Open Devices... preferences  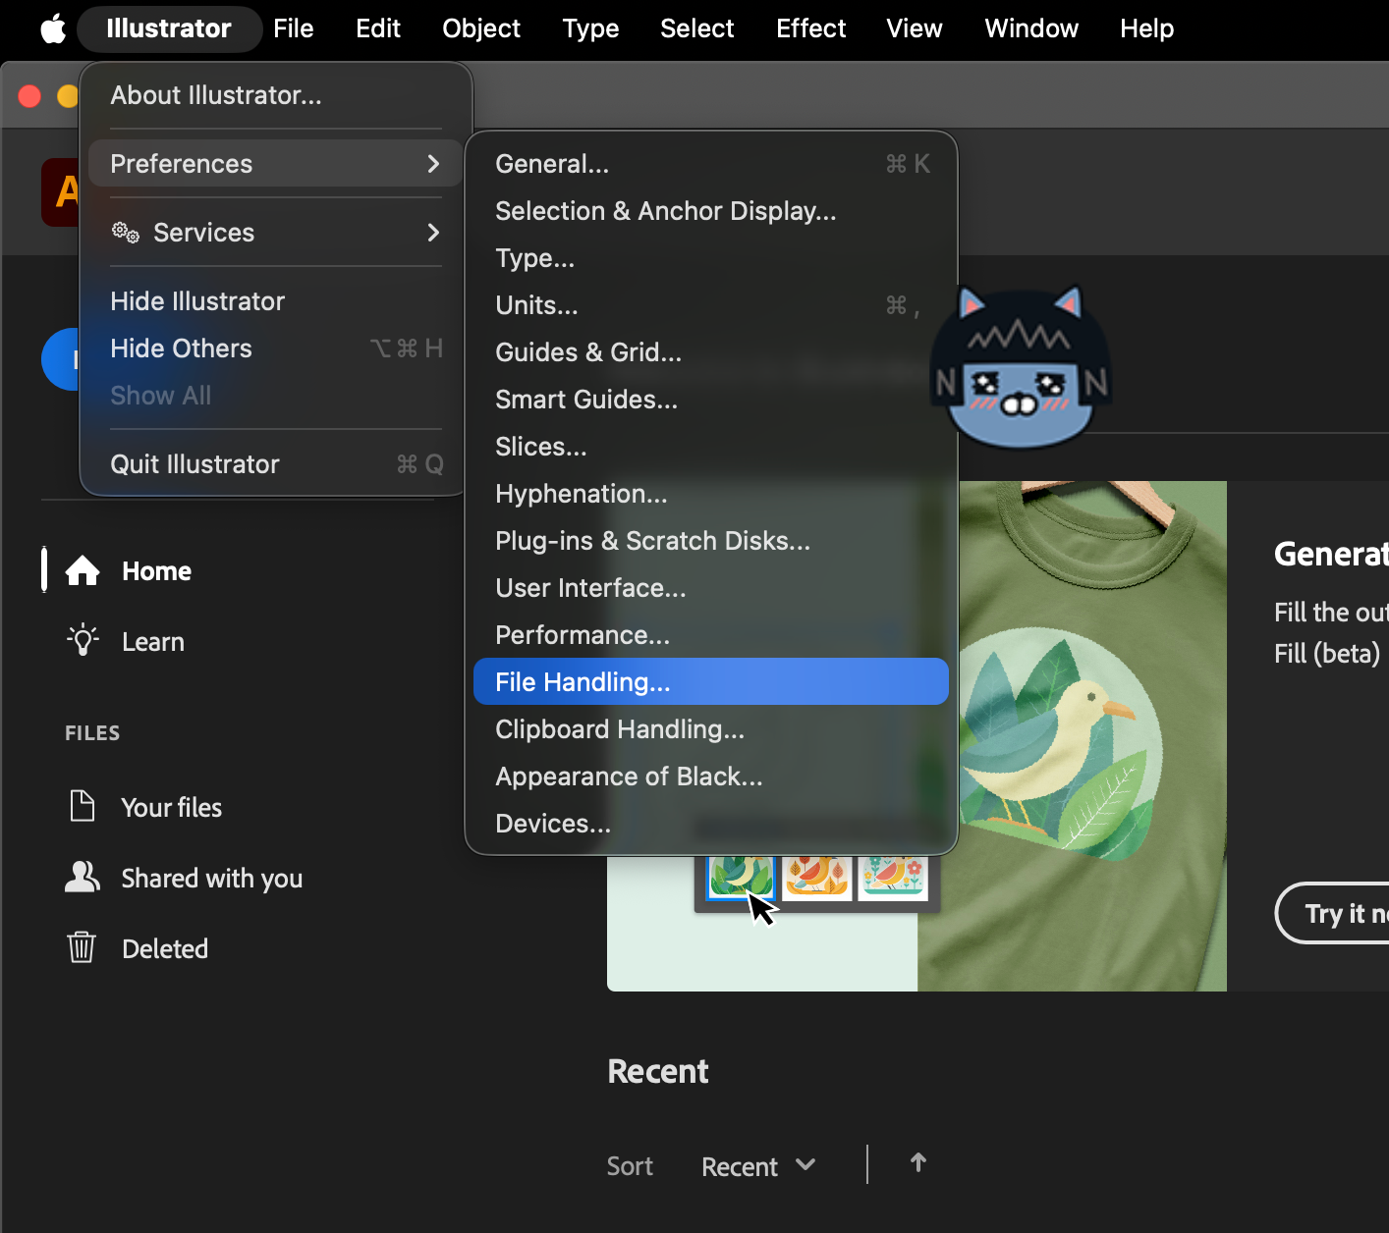(710, 824)
